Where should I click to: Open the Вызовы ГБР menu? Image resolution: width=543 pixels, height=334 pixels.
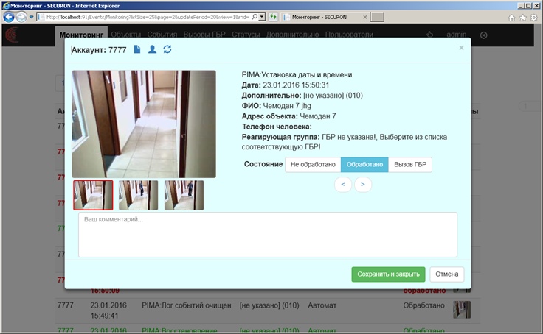[204, 35]
